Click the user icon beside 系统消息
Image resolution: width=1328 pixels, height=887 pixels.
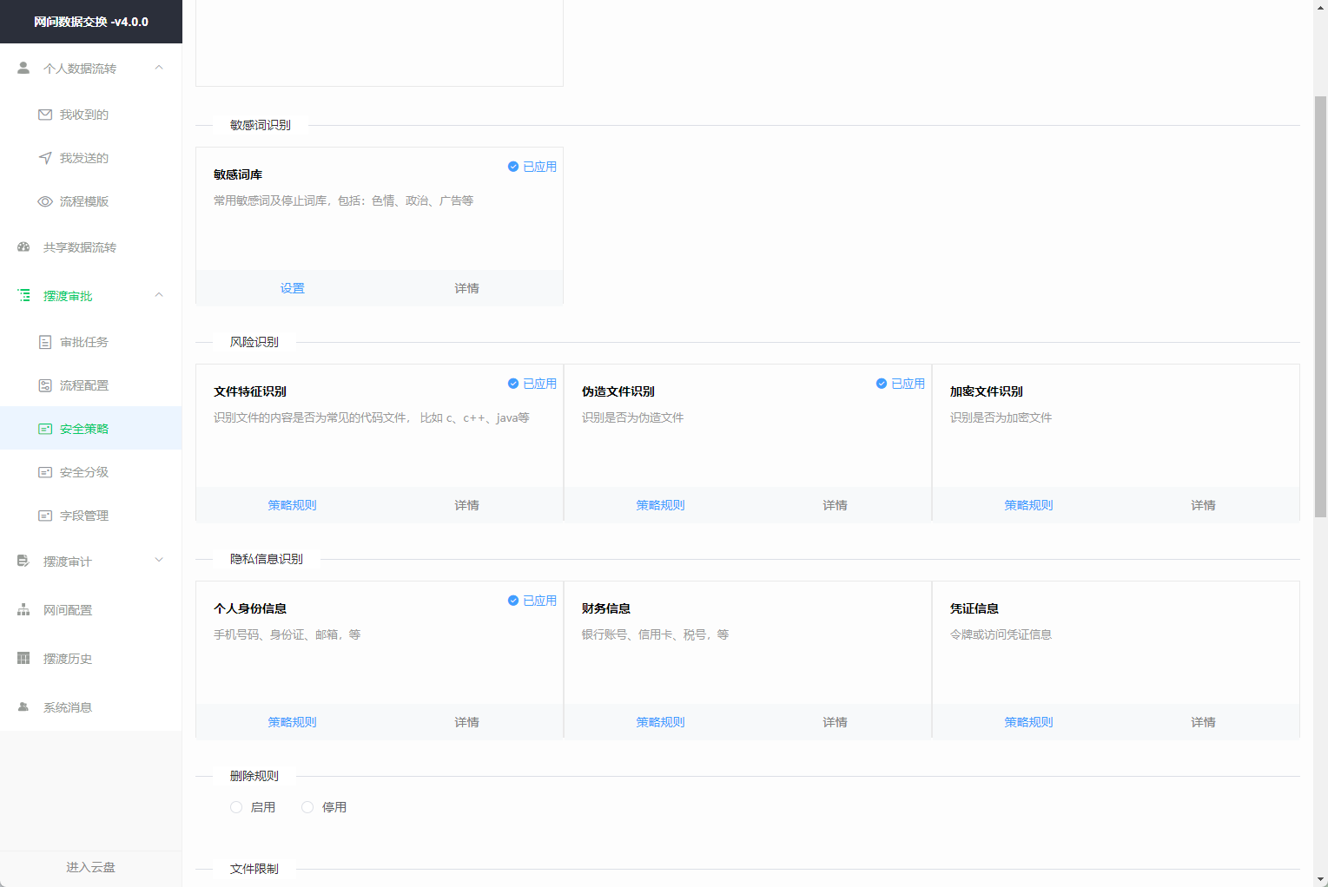(23, 707)
